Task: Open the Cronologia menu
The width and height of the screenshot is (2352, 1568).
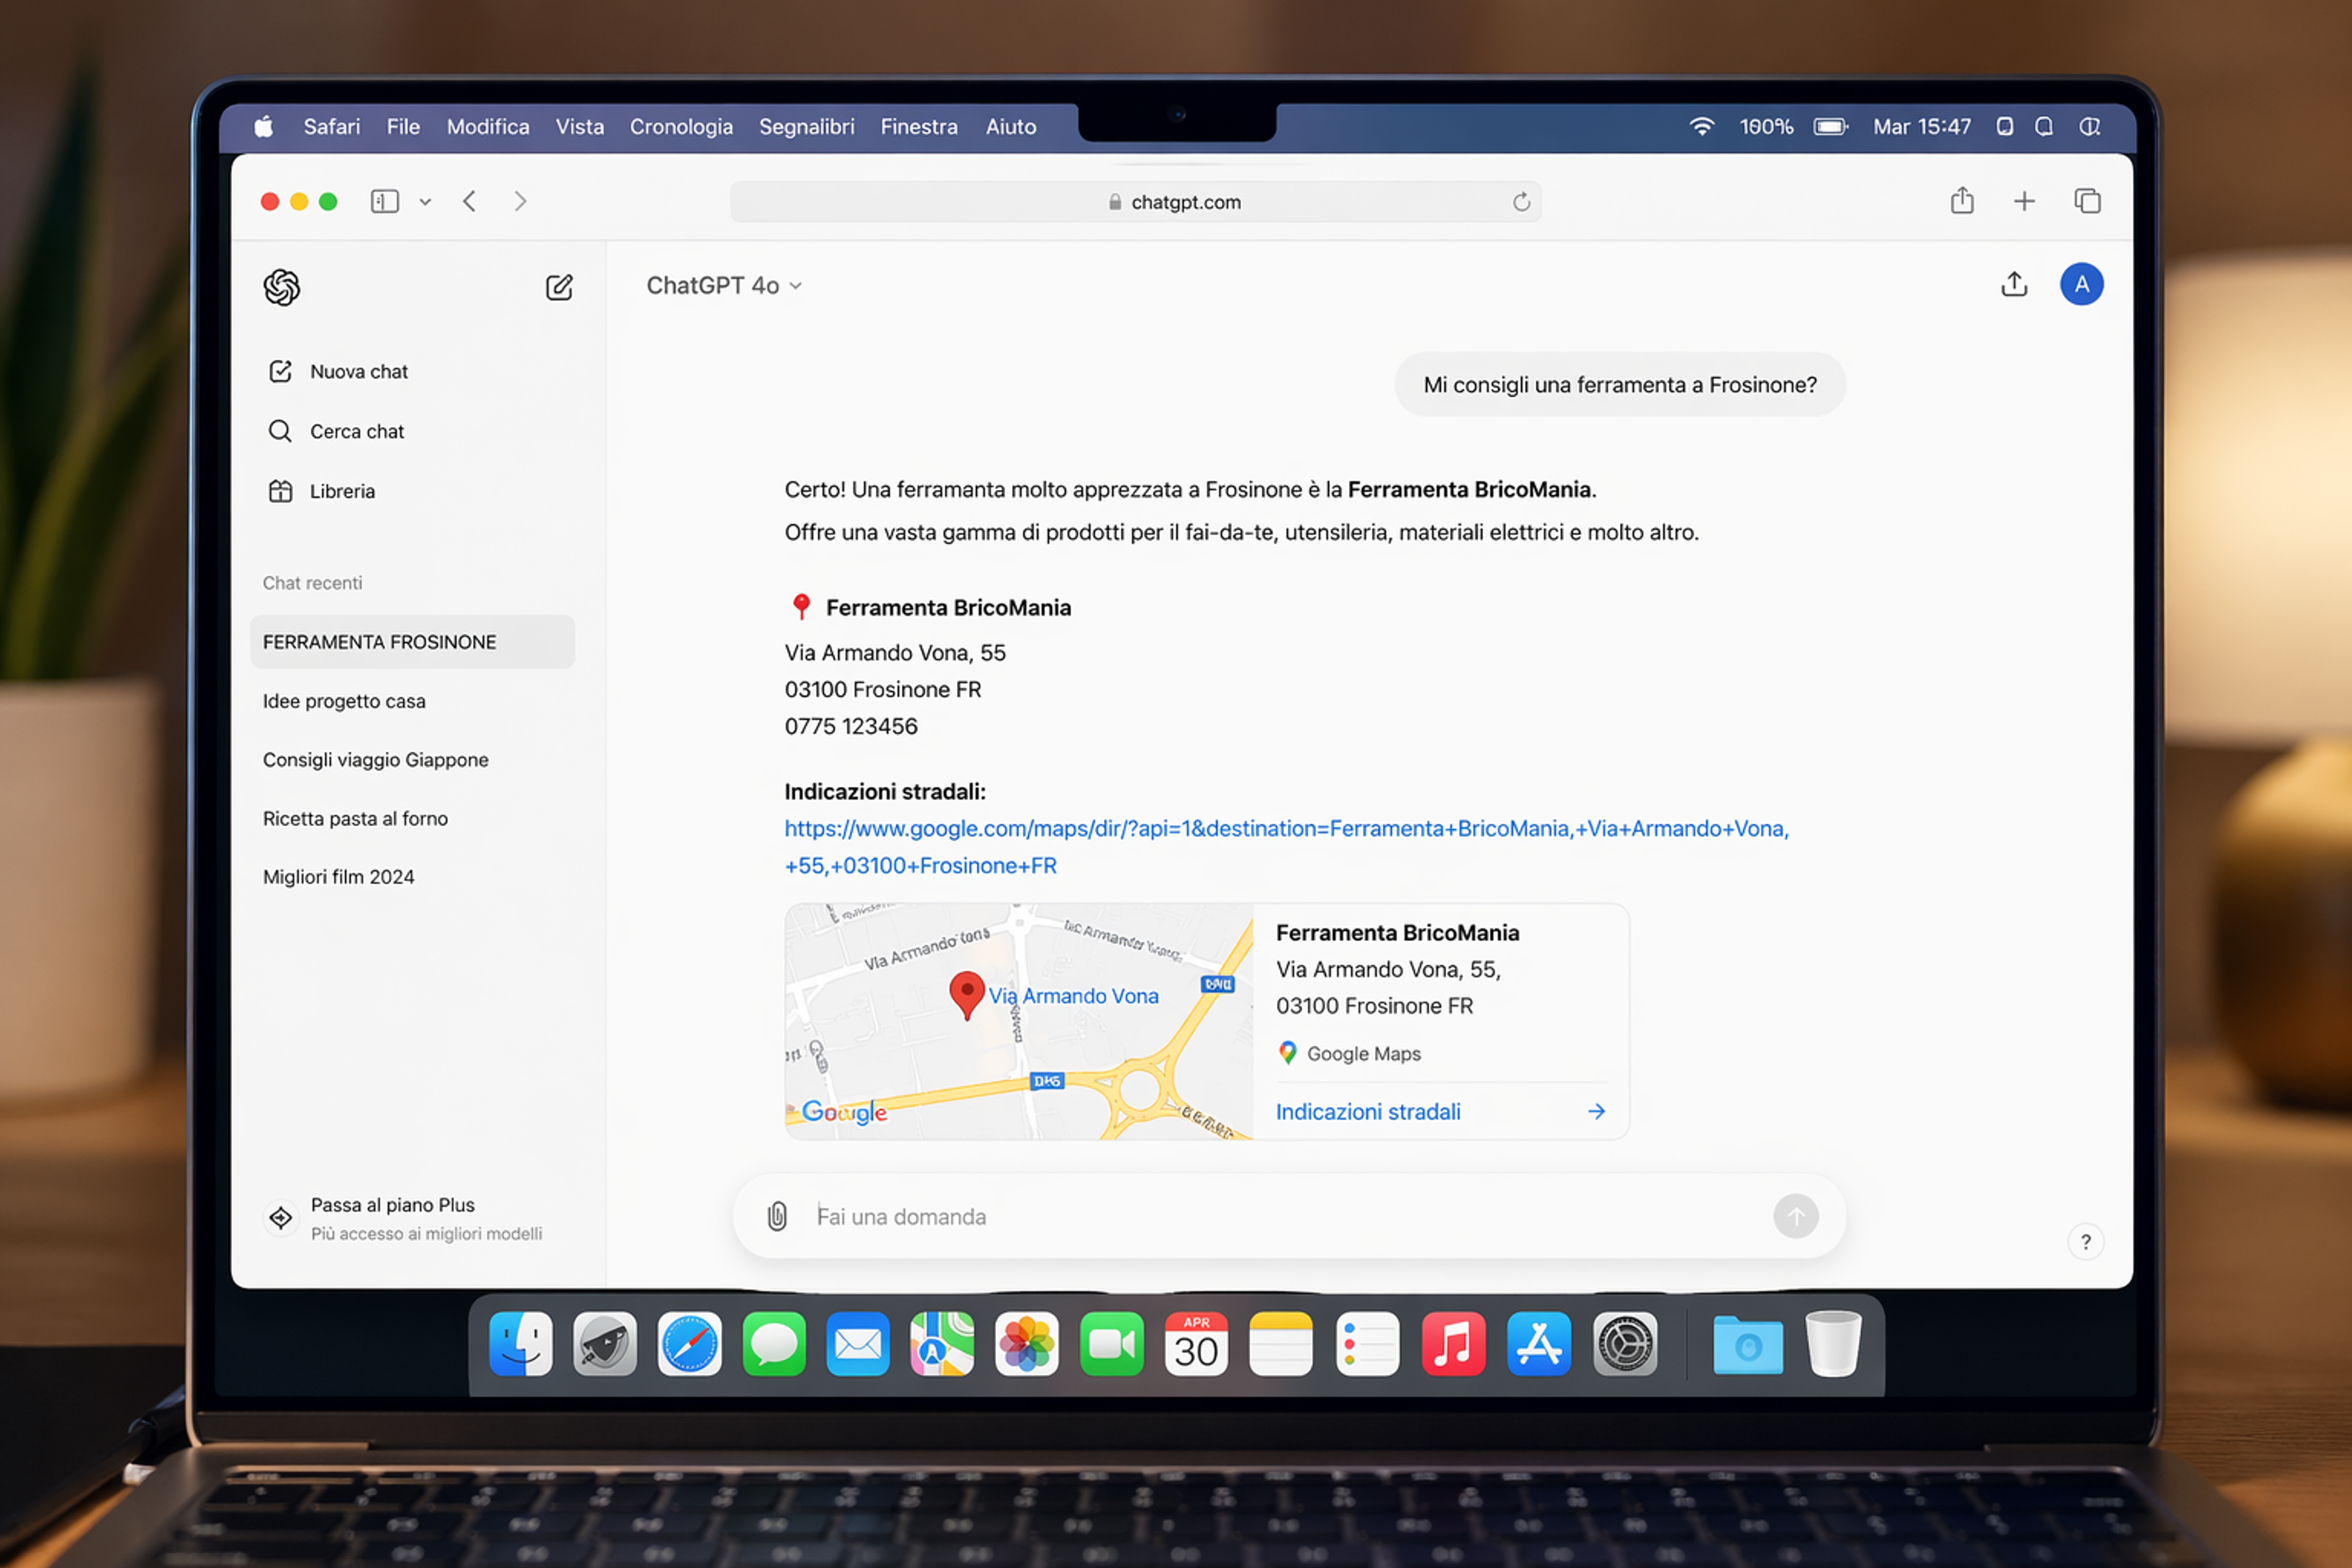Action: click(x=681, y=127)
